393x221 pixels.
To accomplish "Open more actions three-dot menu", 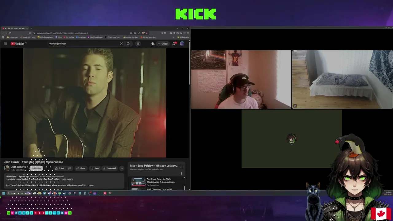I will coord(122,168).
